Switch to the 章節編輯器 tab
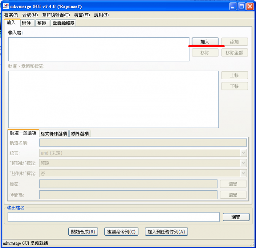Screen dimensions: 256x248 [64, 23]
